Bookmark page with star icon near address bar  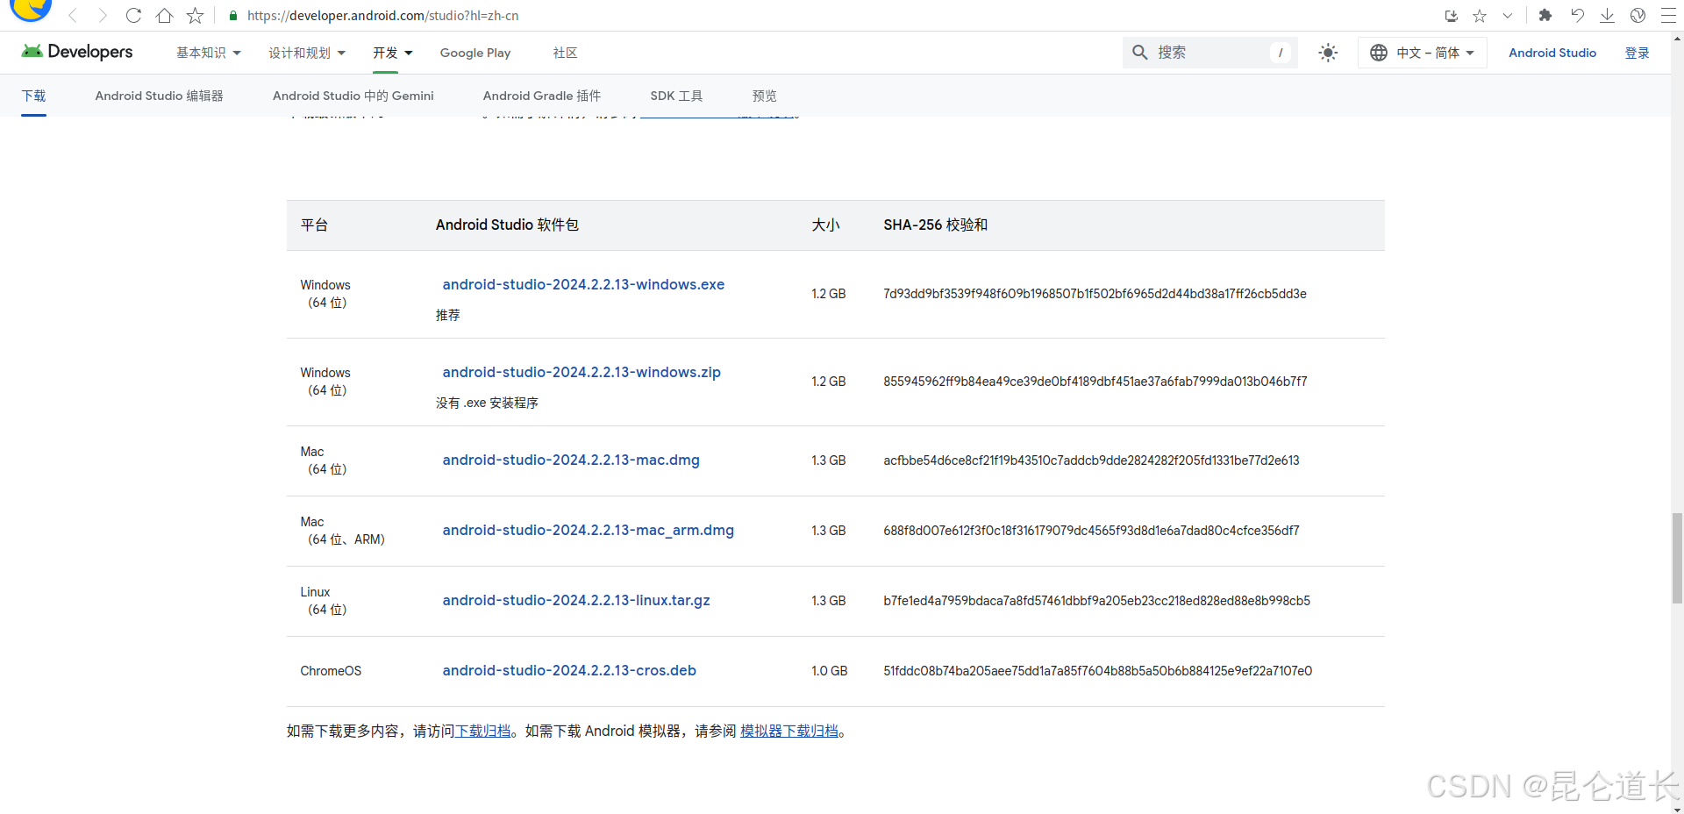[195, 16]
